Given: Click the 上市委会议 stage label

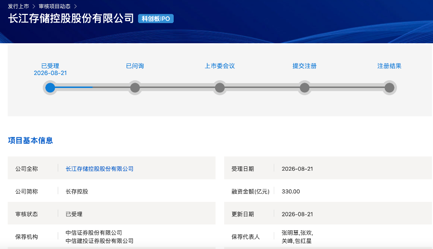Looking at the screenshot, I should coord(220,66).
